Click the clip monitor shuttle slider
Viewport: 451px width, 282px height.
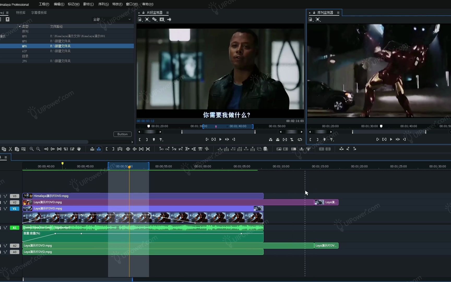(x=150, y=132)
